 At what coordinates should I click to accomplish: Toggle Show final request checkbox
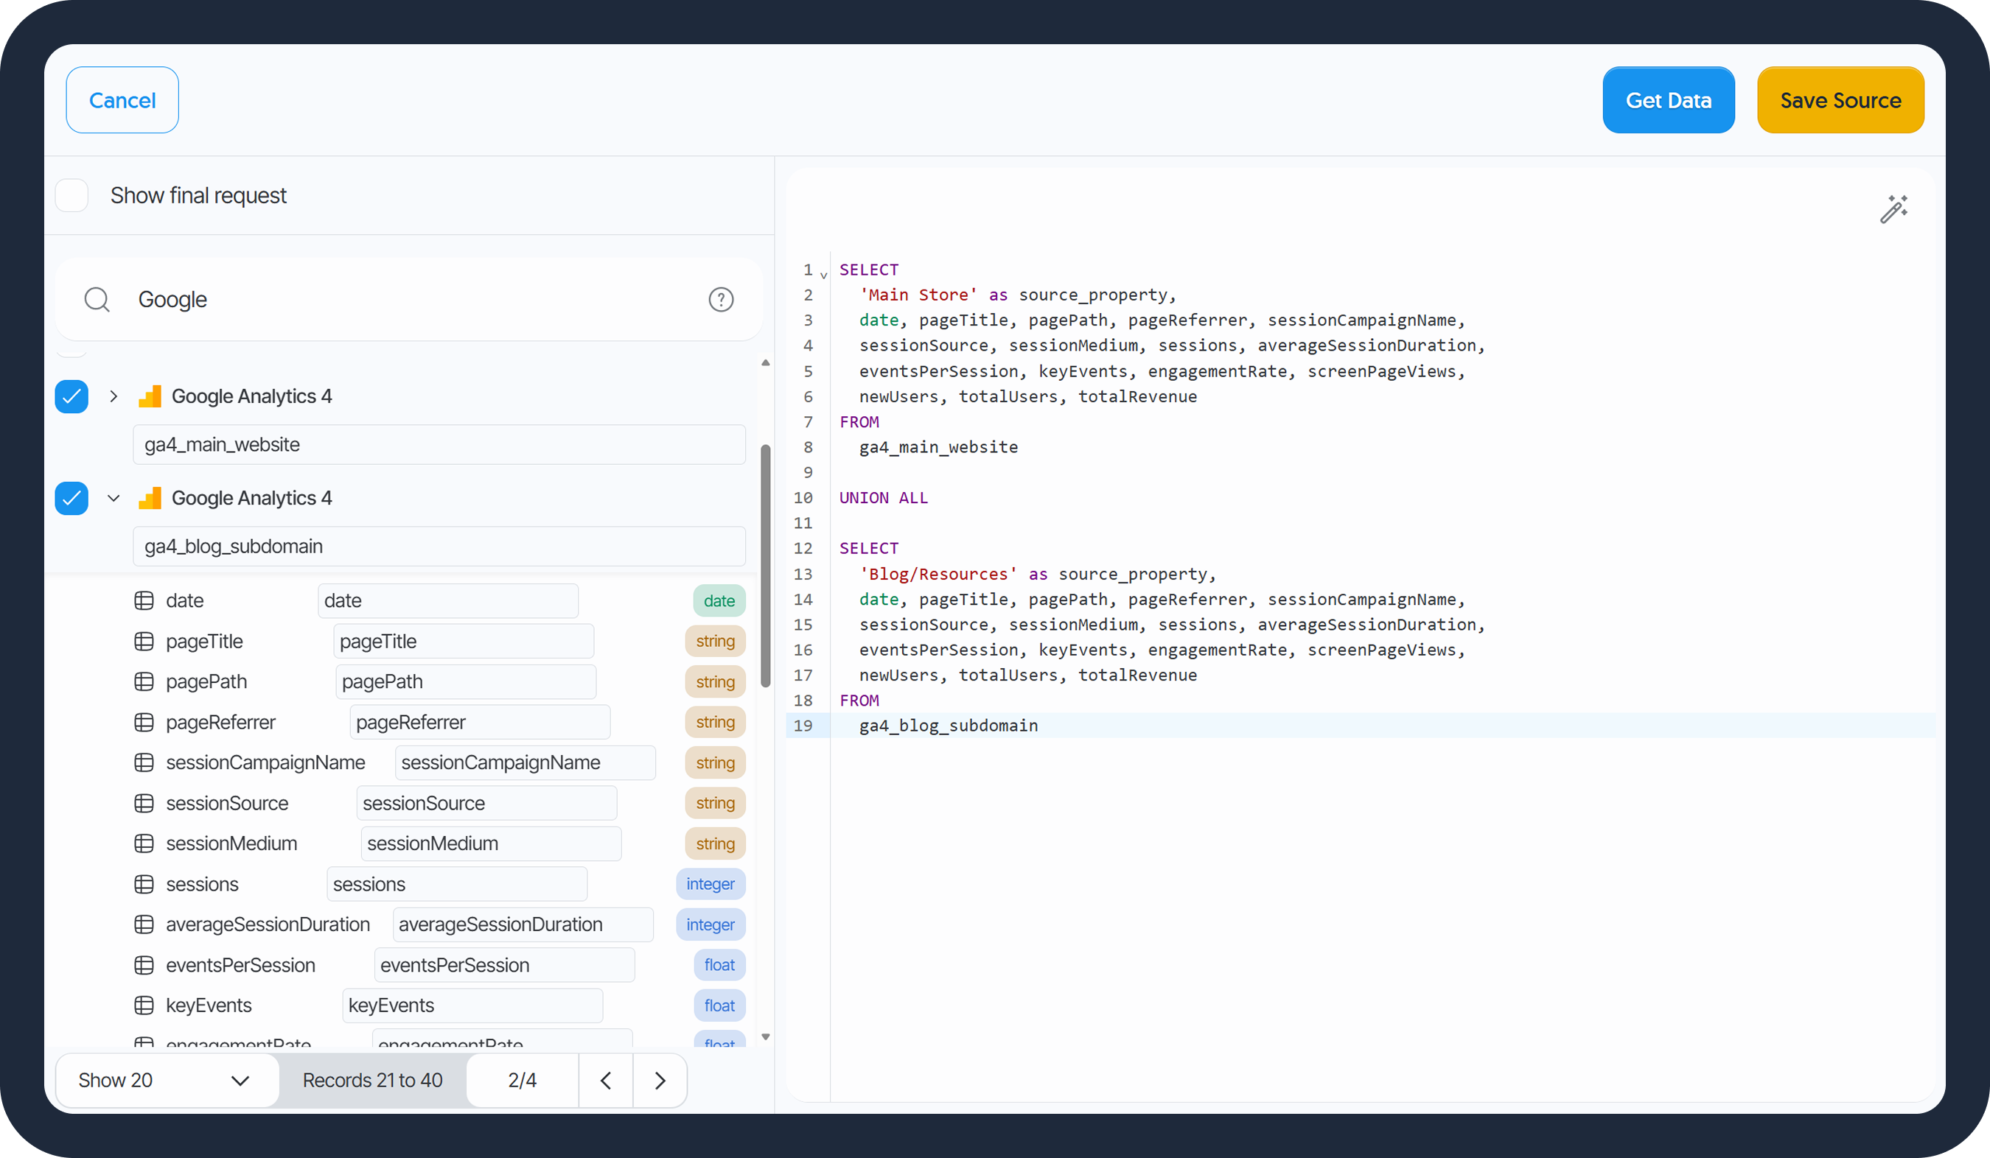(x=72, y=195)
